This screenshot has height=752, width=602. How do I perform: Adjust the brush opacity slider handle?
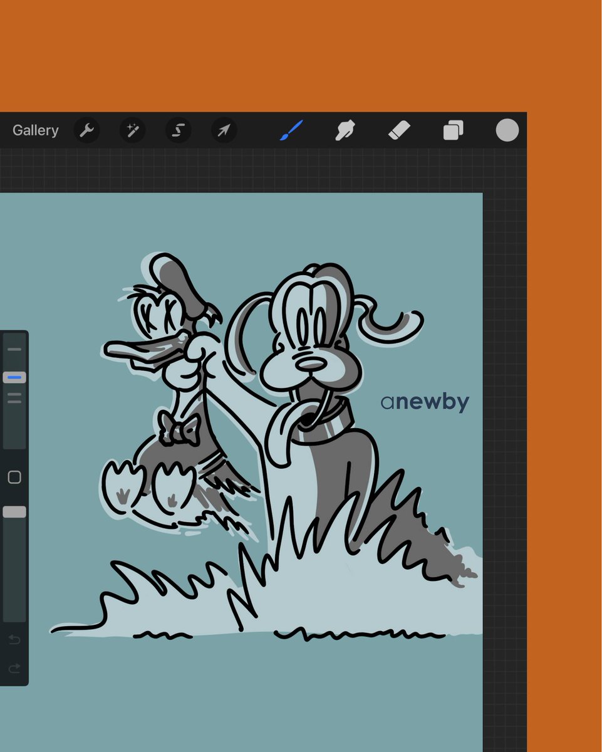[14, 512]
